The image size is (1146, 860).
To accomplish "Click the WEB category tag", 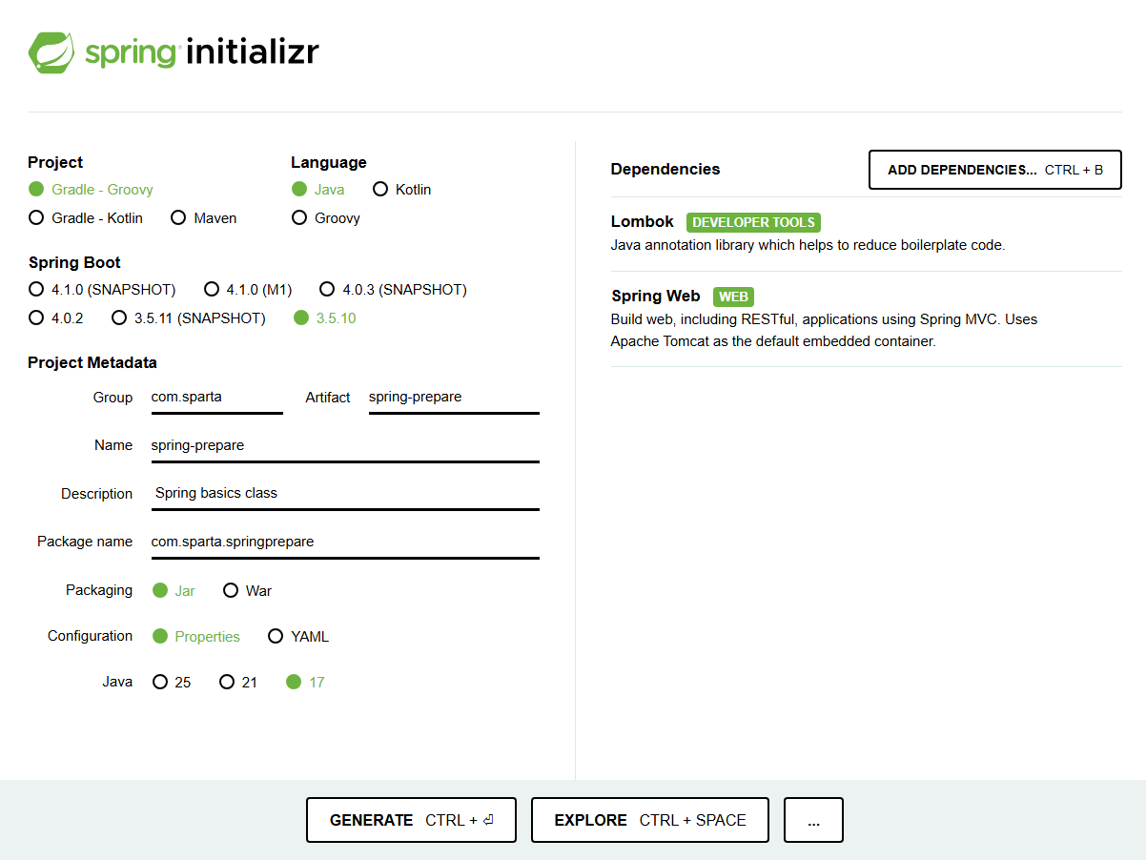I will tap(733, 297).
